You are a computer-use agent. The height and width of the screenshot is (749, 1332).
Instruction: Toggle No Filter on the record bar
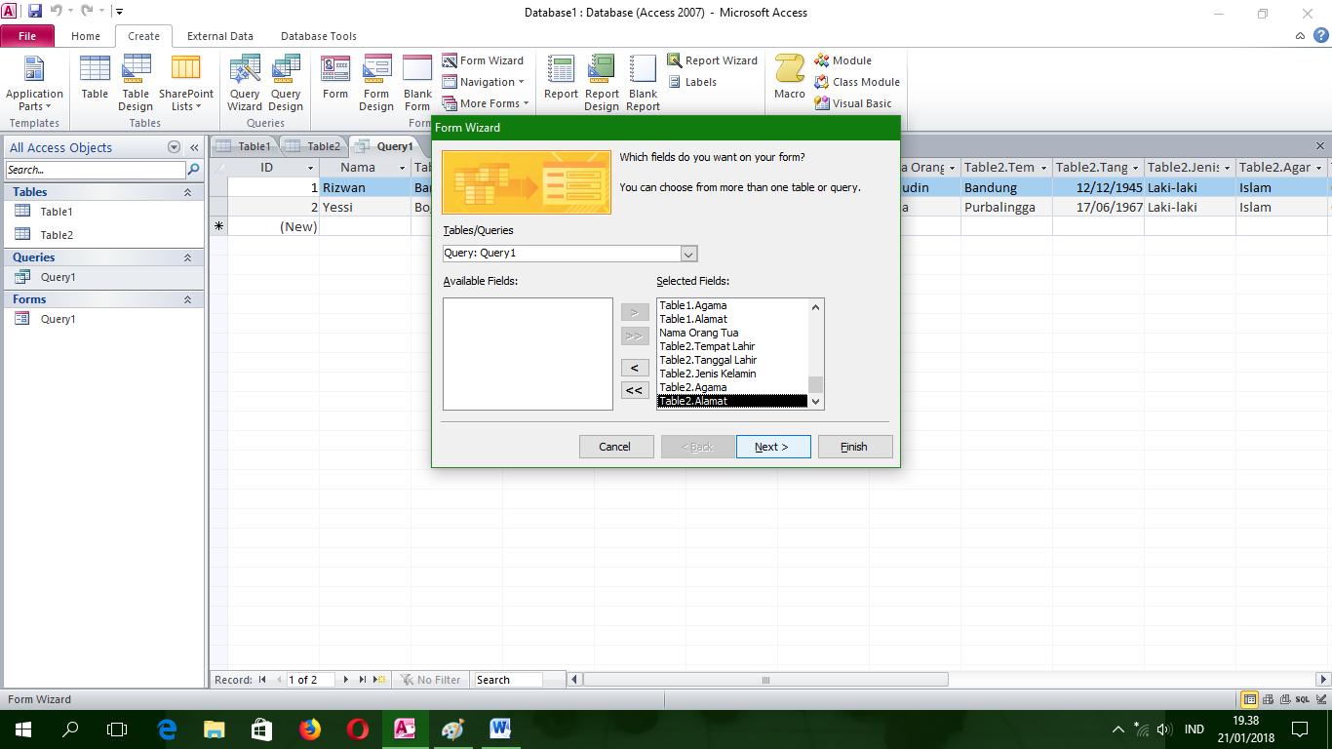431,680
